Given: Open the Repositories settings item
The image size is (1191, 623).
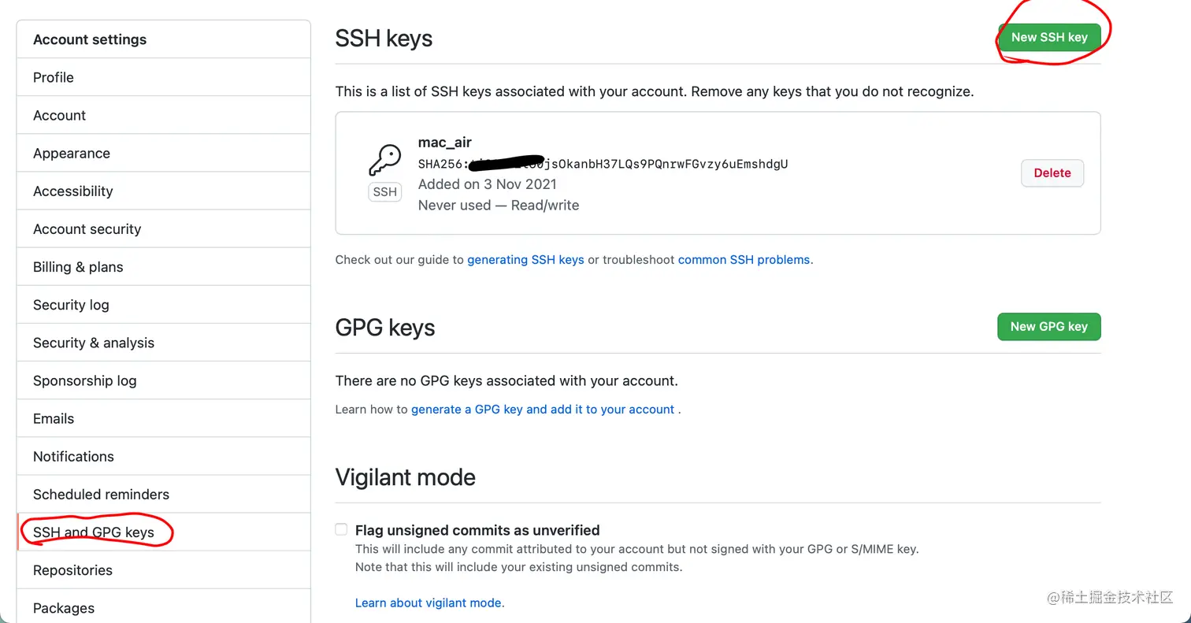Looking at the screenshot, I should [164, 569].
